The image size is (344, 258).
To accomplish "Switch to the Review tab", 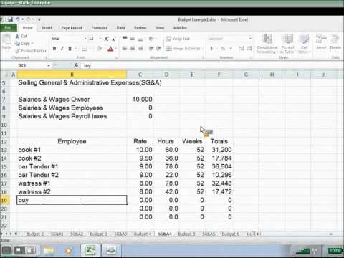I will [x=140, y=28].
